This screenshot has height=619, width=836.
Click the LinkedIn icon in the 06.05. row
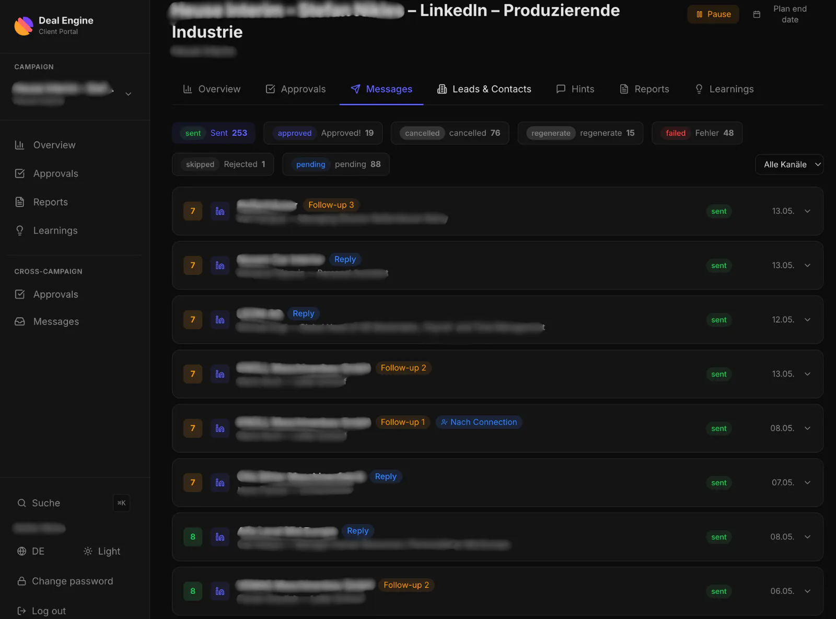[x=220, y=591]
